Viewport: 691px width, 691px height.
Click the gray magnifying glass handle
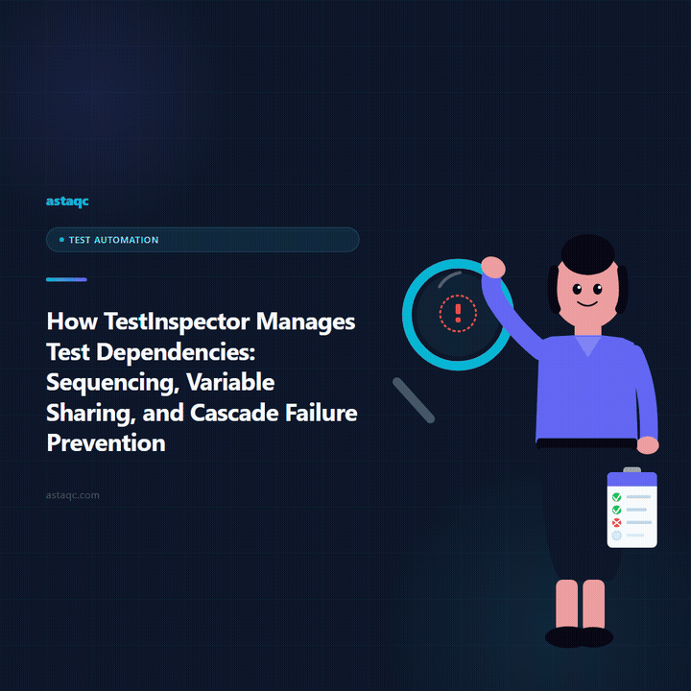(414, 400)
